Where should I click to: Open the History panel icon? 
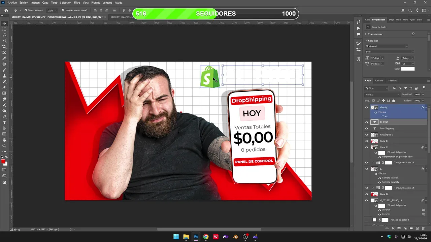358,22
